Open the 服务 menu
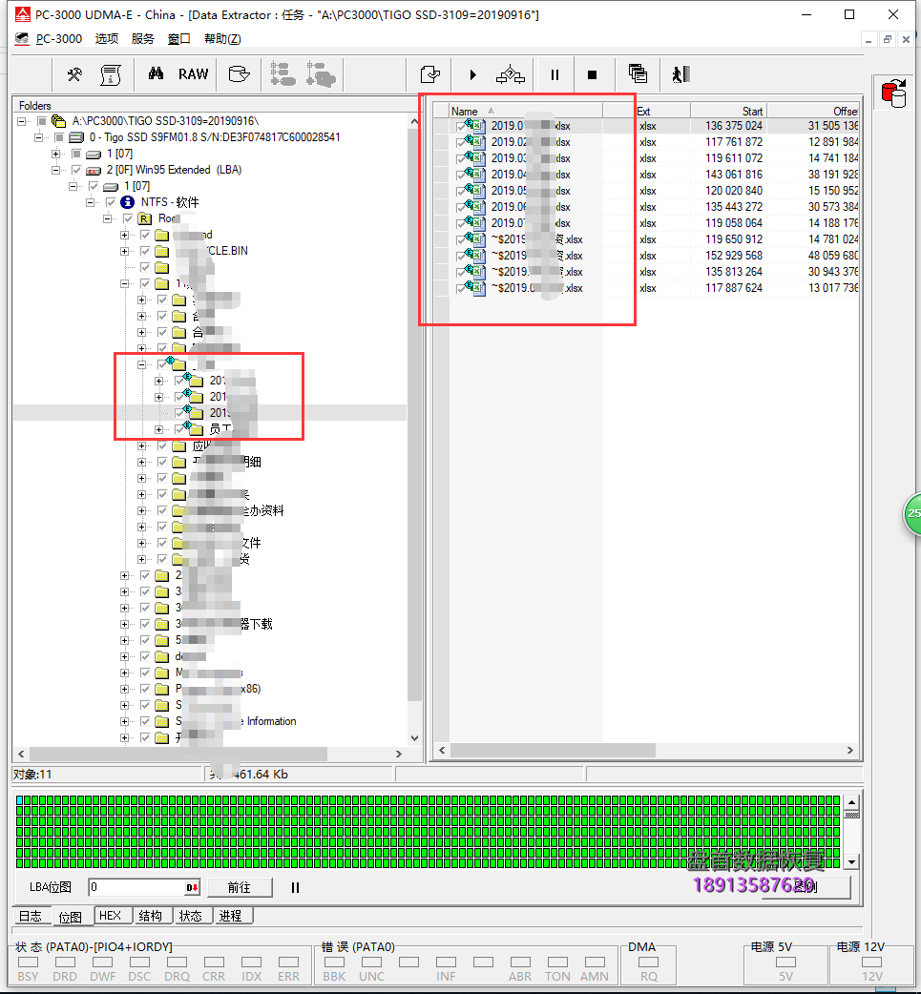This screenshot has height=994, width=921. click(x=142, y=39)
